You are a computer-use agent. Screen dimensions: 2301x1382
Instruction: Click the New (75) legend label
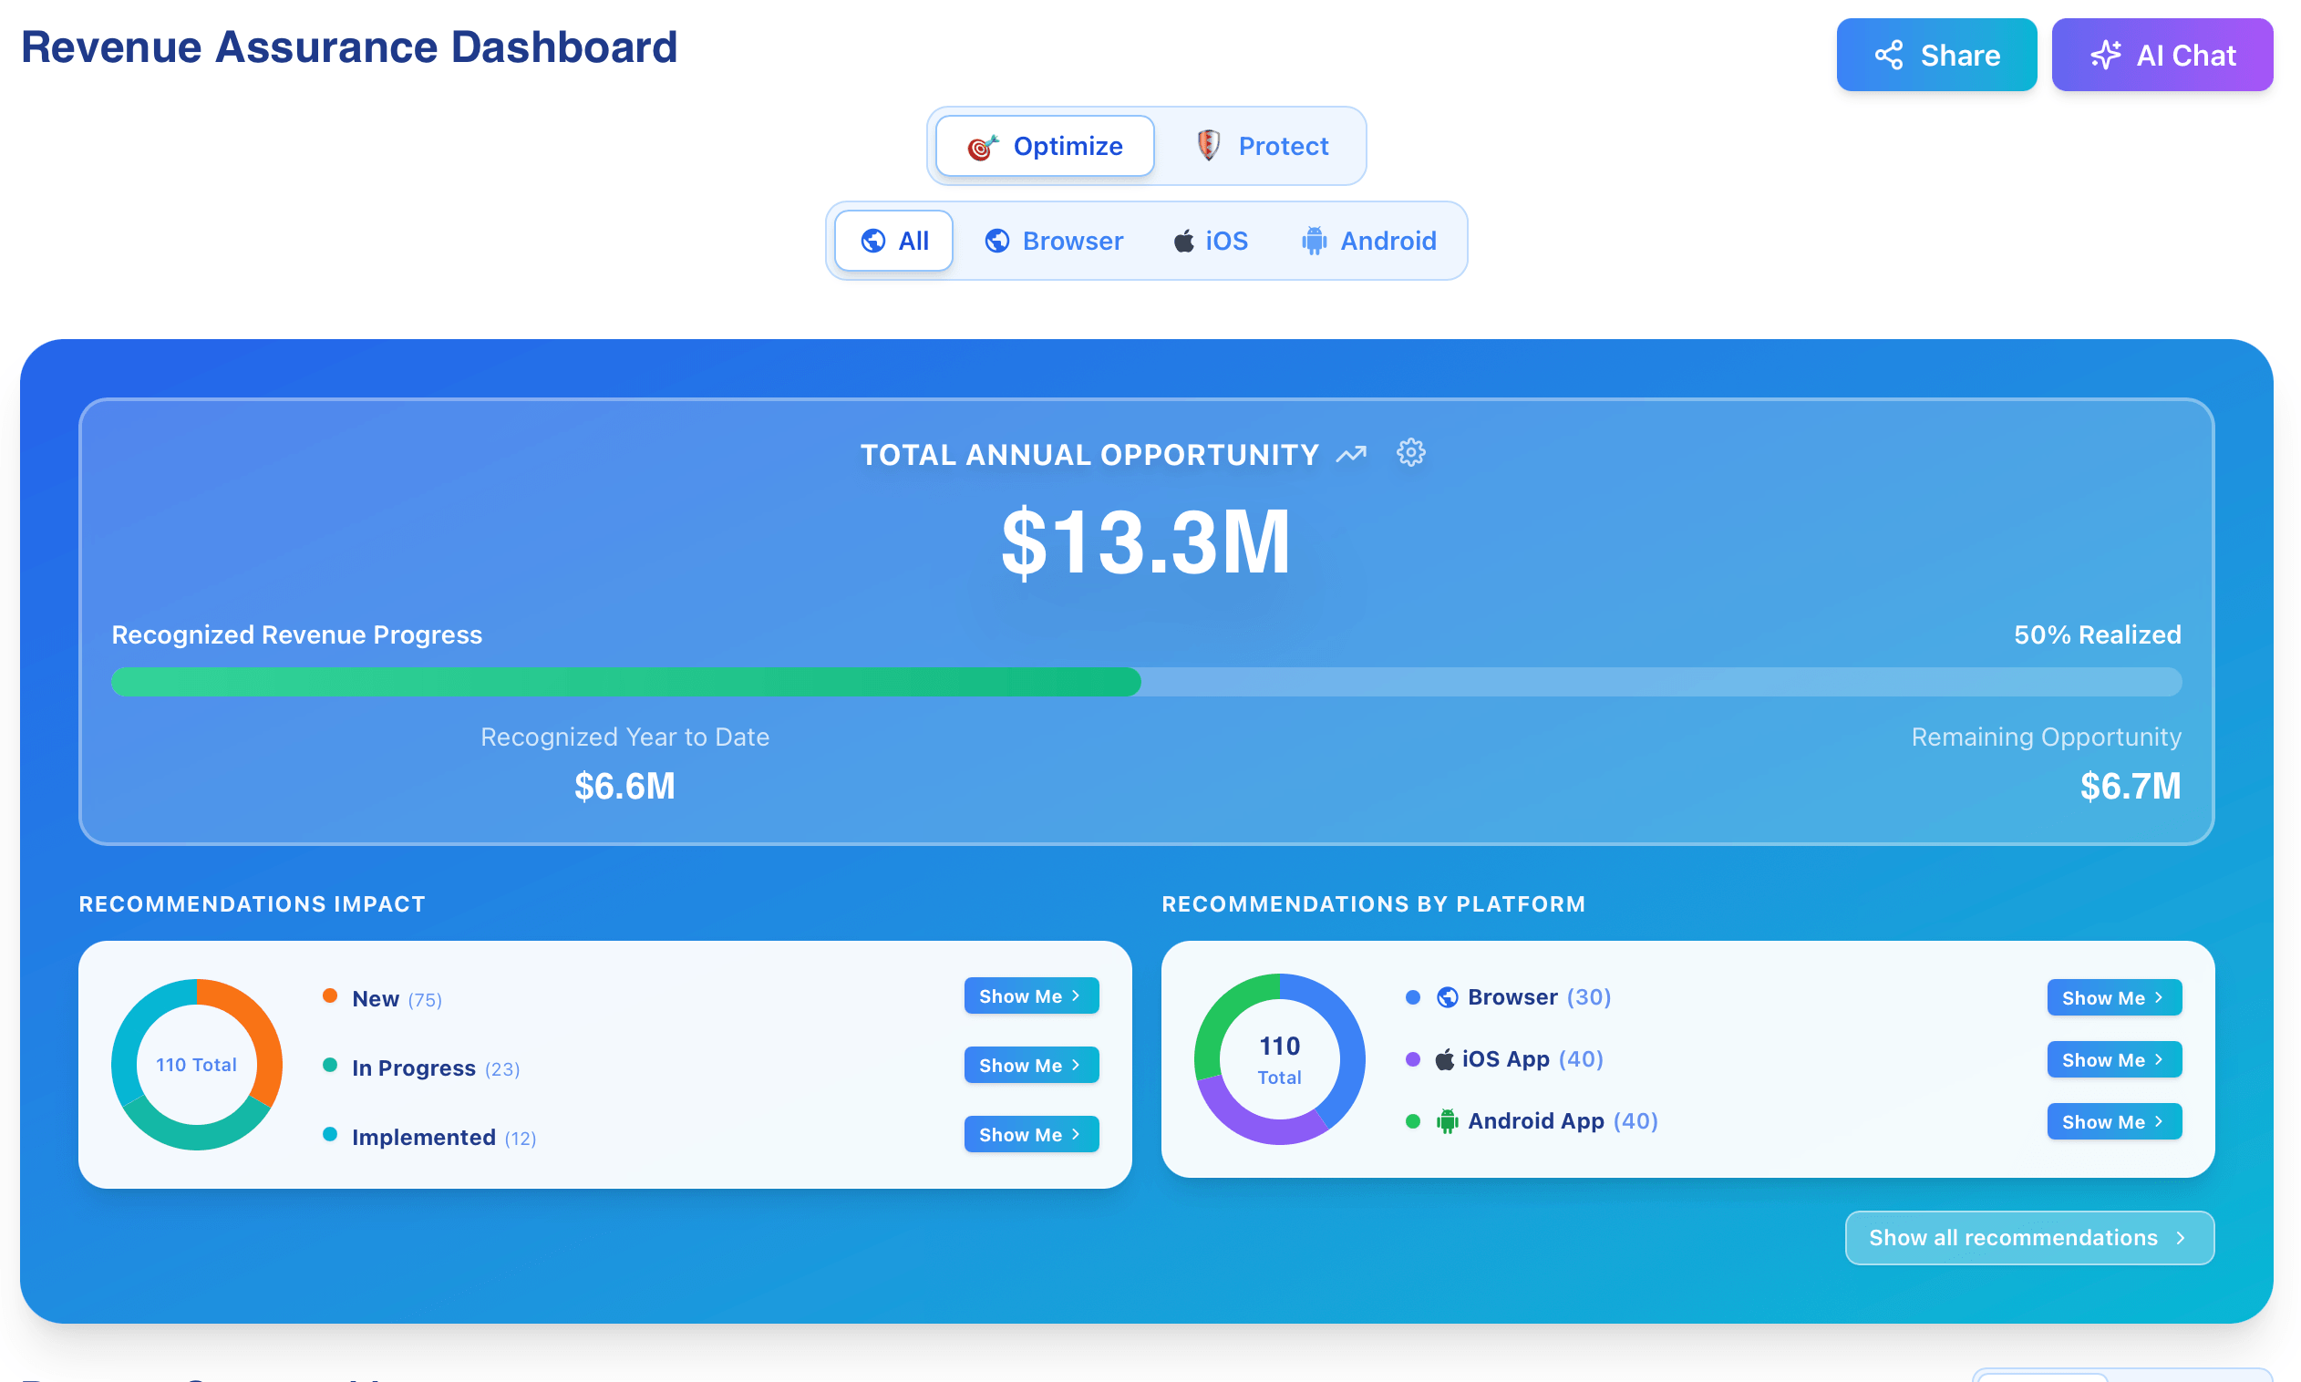397,999
